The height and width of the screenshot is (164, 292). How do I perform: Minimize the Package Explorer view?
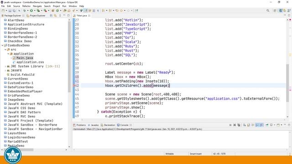(x=64, y=15)
